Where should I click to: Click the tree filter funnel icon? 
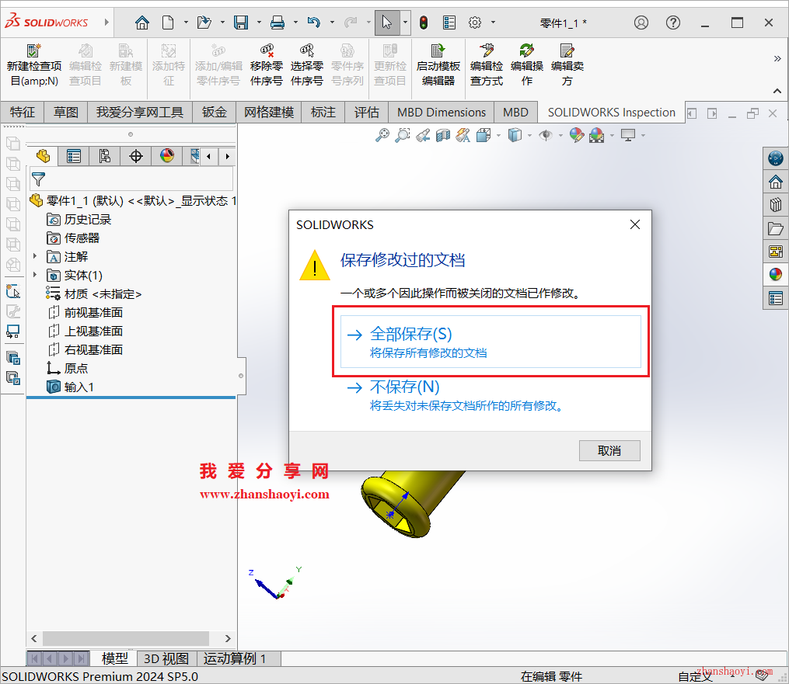pyautogui.click(x=38, y=179)
